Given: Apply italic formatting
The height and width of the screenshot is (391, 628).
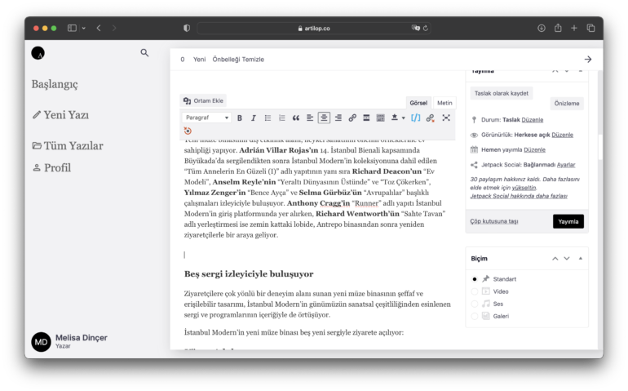Looking at the screenshot, I should pos(254,118).
